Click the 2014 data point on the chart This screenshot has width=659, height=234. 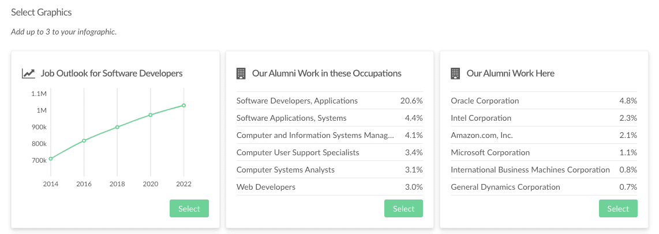pyautogui.click(x=51, y=159)
